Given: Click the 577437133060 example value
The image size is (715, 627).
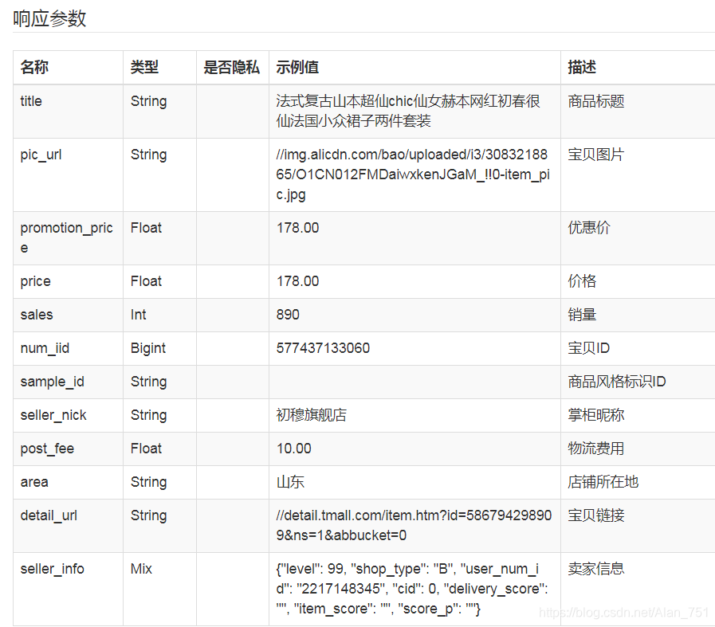Looking at the screenshot, I should 323,348.
